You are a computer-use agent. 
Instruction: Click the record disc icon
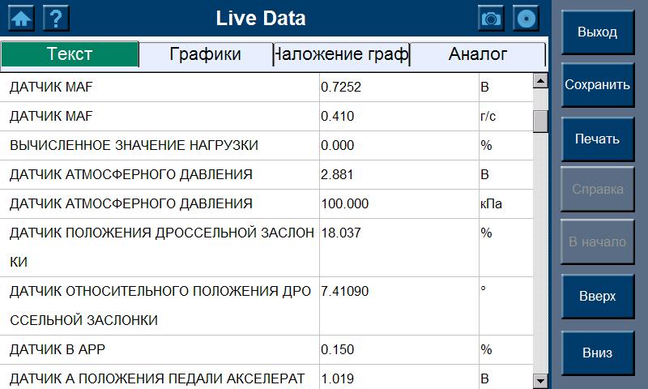526,19
